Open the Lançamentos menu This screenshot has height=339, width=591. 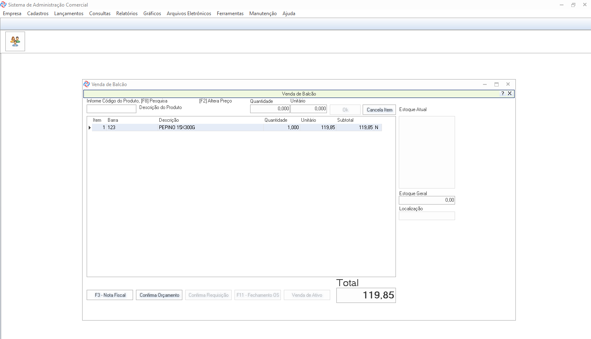[69, 14]
